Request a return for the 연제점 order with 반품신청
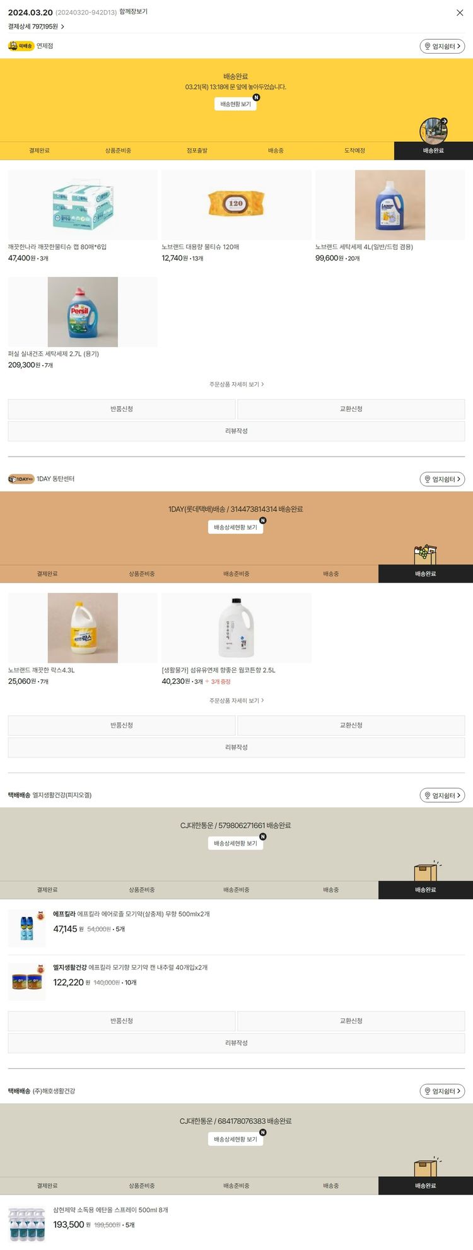 pos(122,409)
